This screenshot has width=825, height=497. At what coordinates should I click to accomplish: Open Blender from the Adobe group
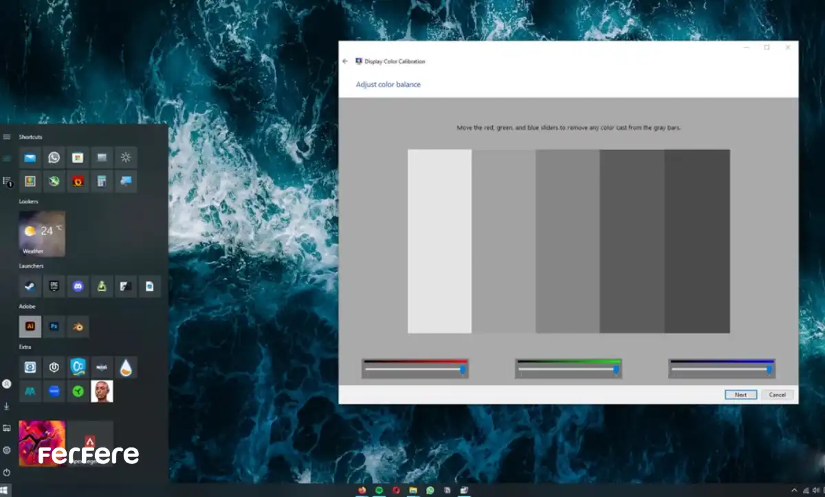[78, 327]
